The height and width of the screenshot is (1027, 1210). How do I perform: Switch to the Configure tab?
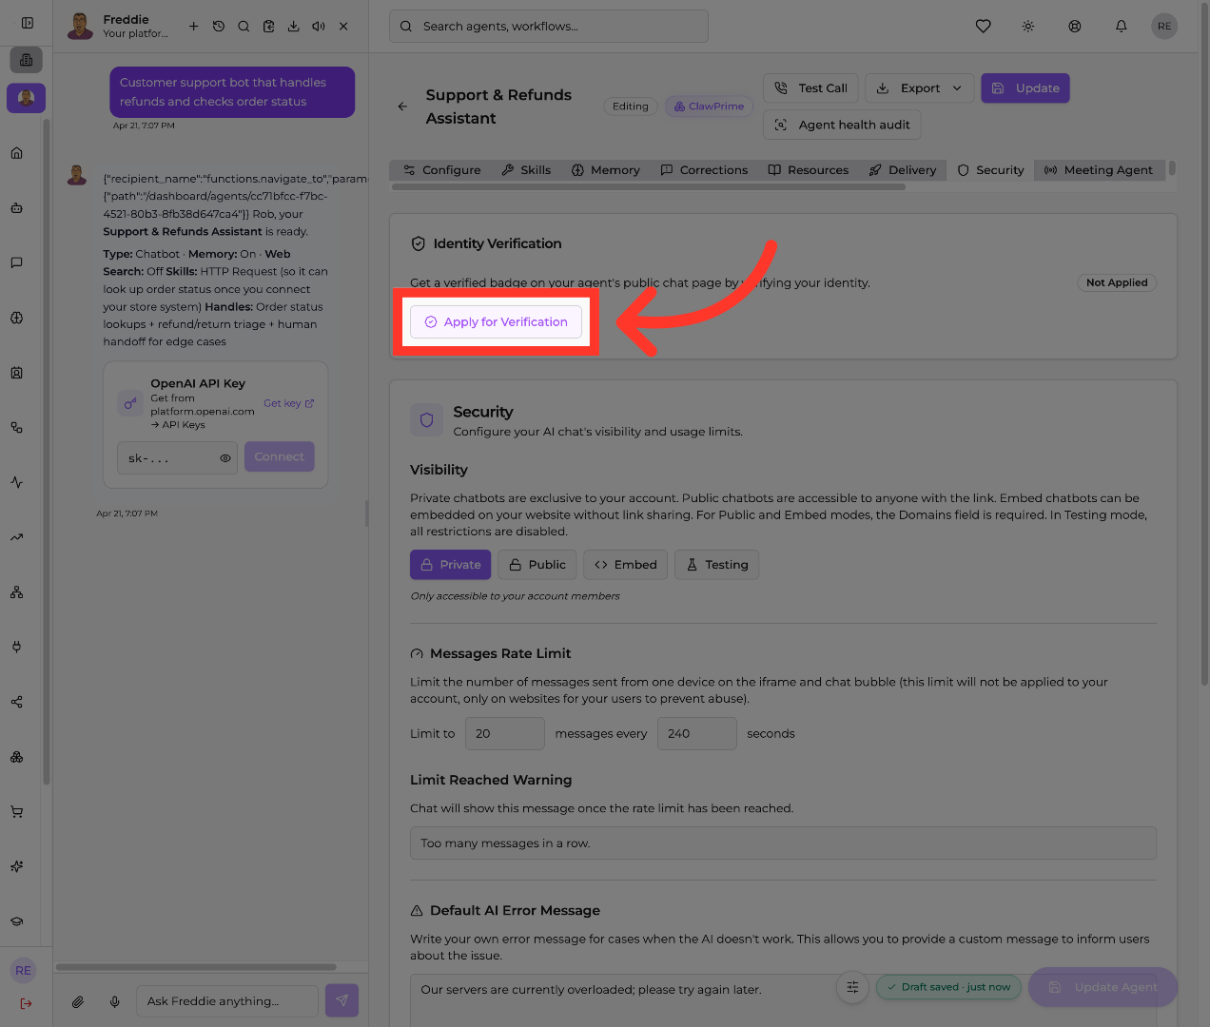(x=442, y=170)
